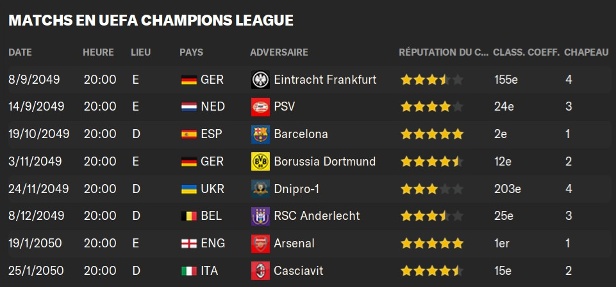Click the Eintracht Frankfurt club crest

260,80
